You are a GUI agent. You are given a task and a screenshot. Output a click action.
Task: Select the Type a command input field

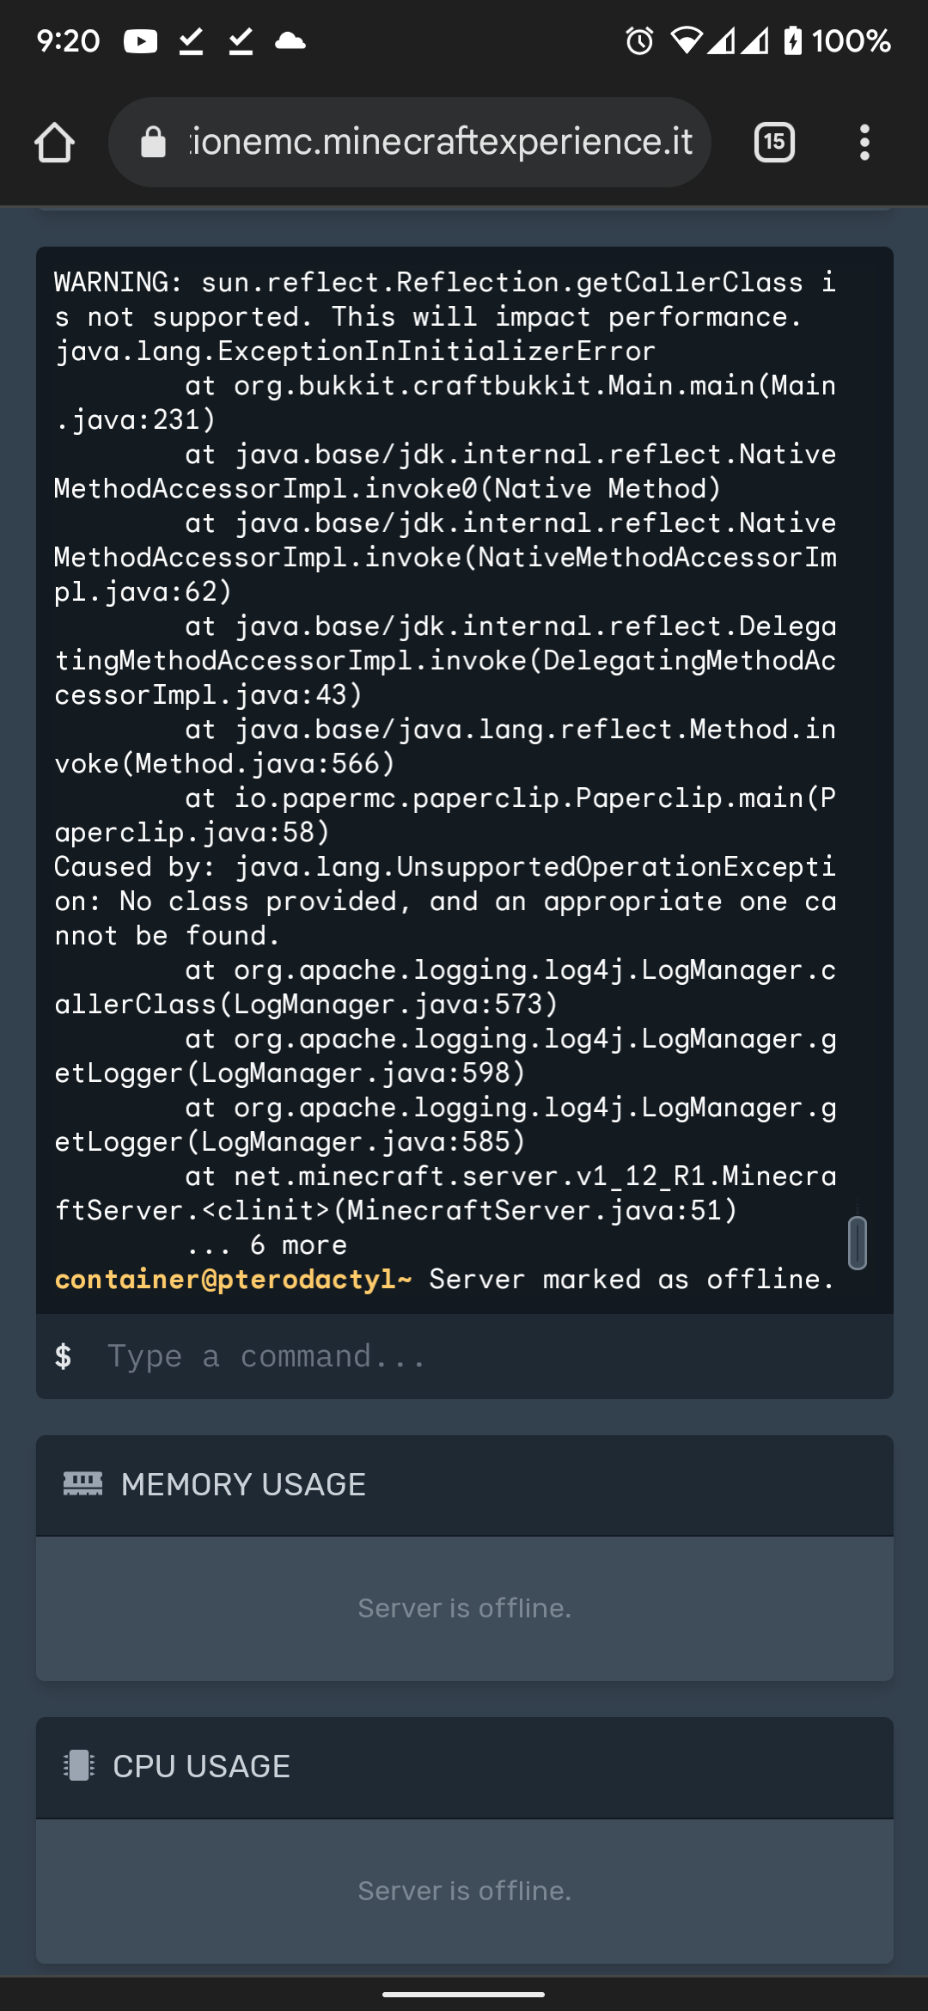(266, 1355)
